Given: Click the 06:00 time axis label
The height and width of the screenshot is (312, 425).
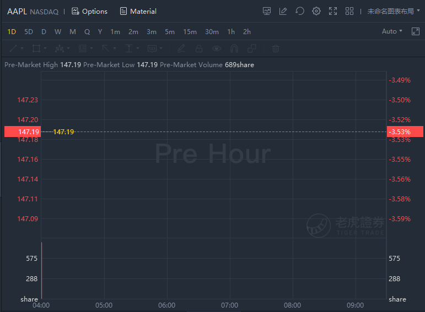Looking at the screenshot, I should coord(166,305).
